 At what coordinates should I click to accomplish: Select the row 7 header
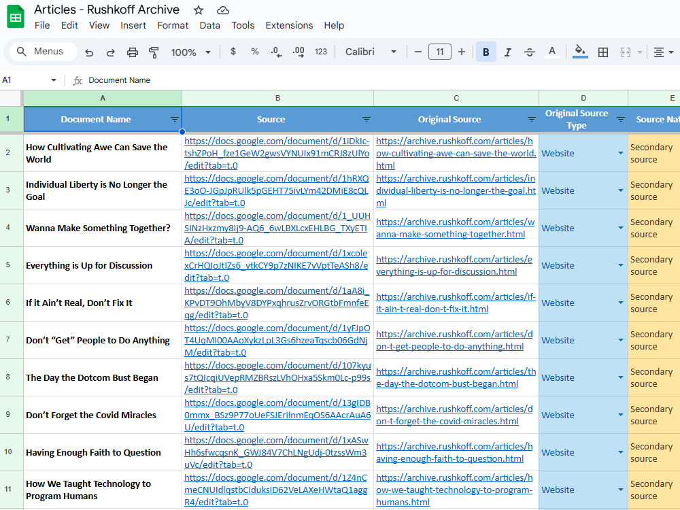point(7,339)
